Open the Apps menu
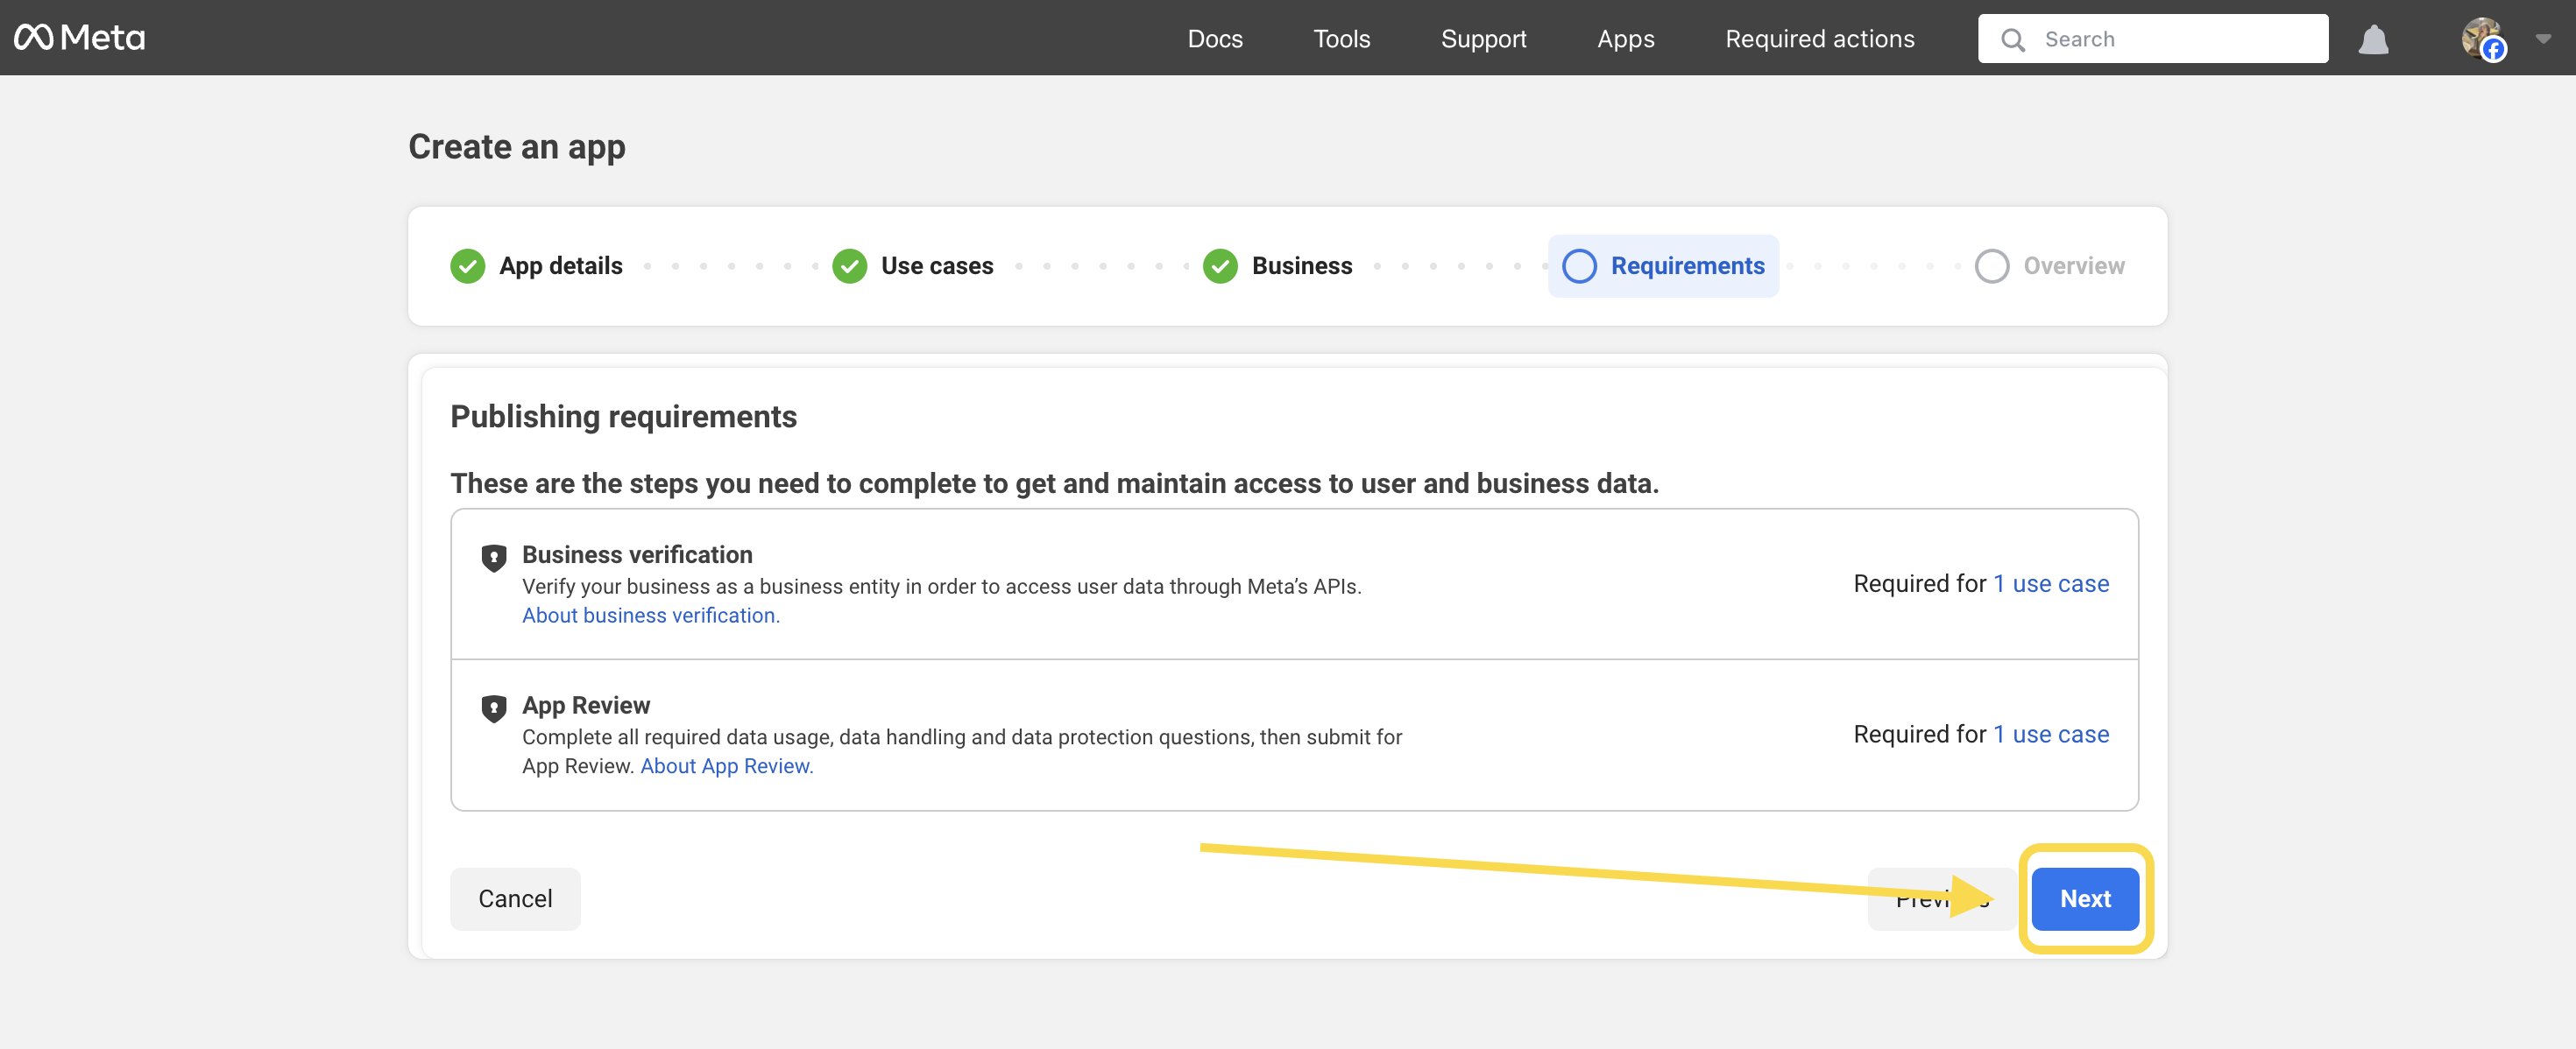 point(1625,39)
